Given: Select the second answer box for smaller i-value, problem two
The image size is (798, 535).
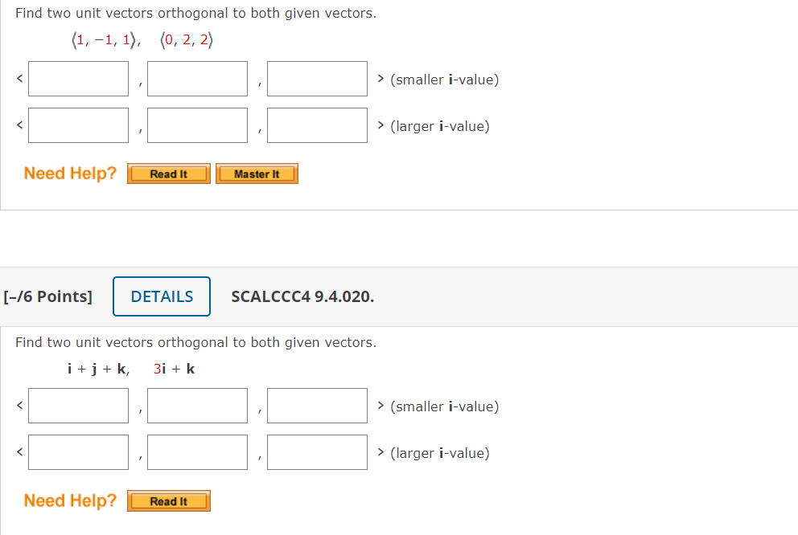Looking at the screenshot, I should pos(197,405).
